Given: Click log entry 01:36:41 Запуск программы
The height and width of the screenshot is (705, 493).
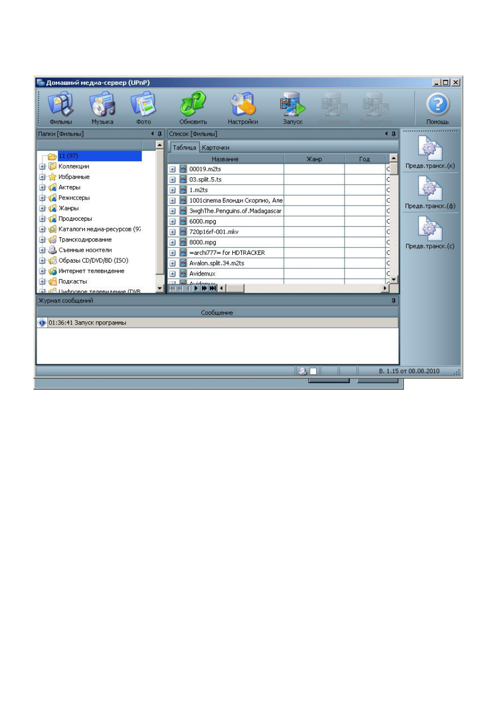Looking at the screenshot, I should pos(87,323).
